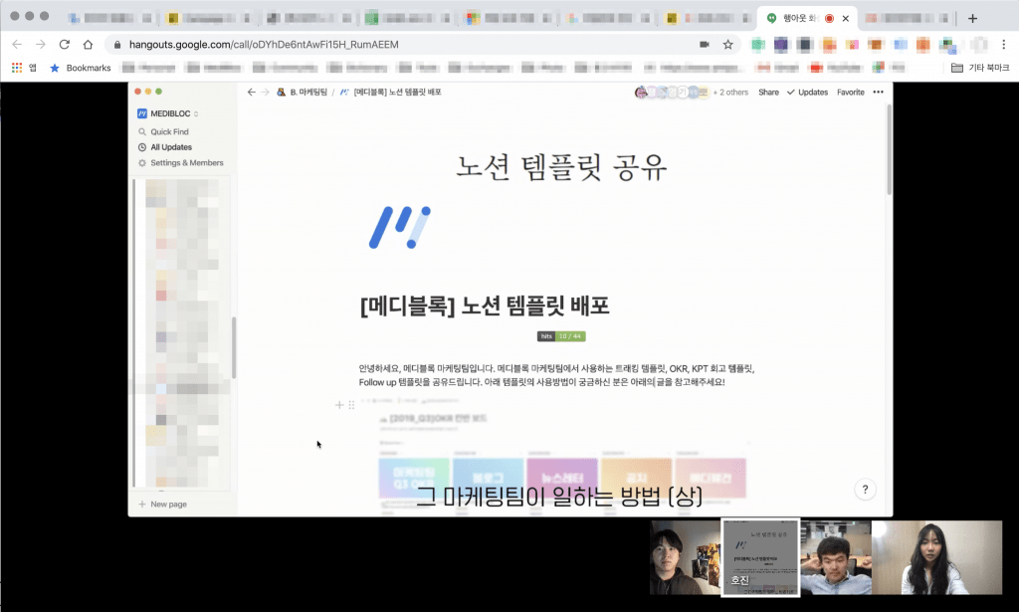This screenshot has width=1019, height=612.
Task: Click the Notion forward arrow
Action: coord(265,93)
